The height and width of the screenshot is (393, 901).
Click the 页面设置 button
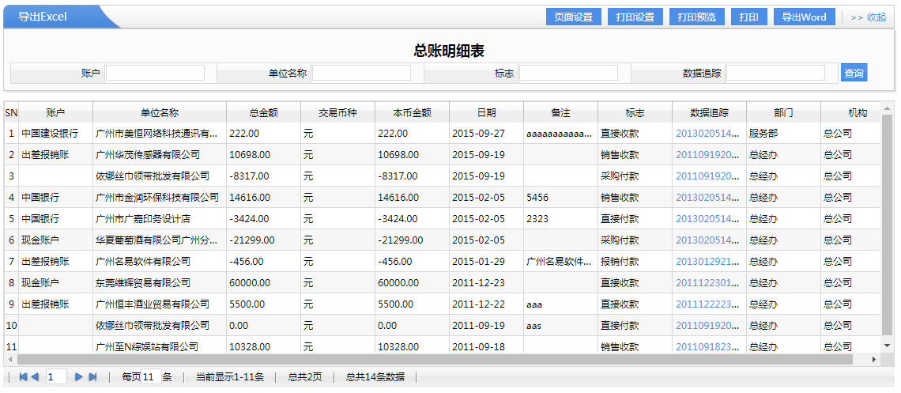pyautogui.click(x=573, y=17)
